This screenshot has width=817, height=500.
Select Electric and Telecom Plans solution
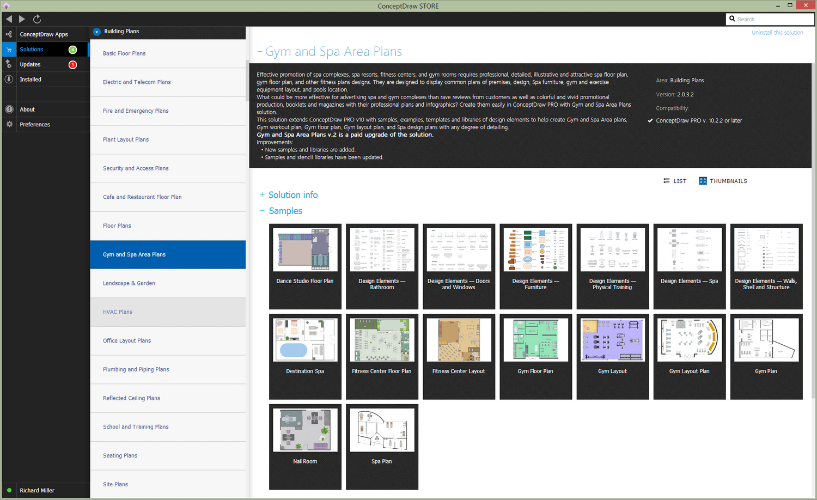168,82
